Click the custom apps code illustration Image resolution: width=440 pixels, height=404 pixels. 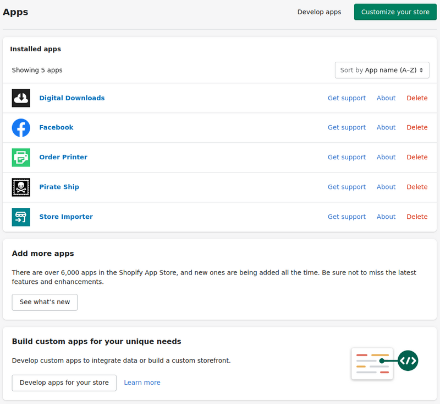384,364
